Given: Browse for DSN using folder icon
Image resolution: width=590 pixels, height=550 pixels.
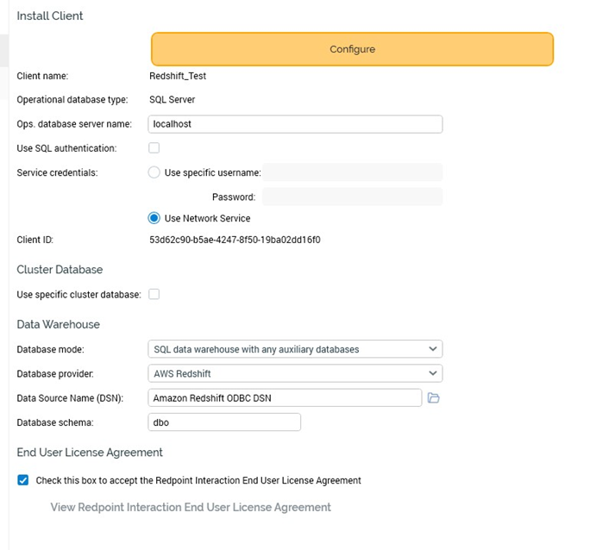Looking at the screenshot, I should coord(434,398).
